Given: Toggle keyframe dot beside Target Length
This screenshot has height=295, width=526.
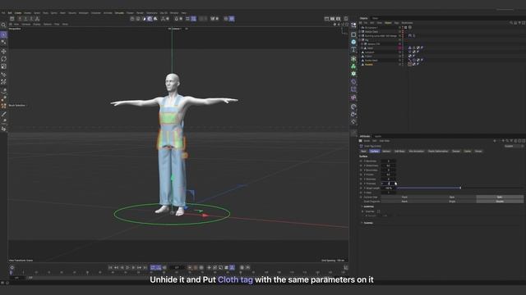Looking at the screenshot, I should click(x=362, y=188).
